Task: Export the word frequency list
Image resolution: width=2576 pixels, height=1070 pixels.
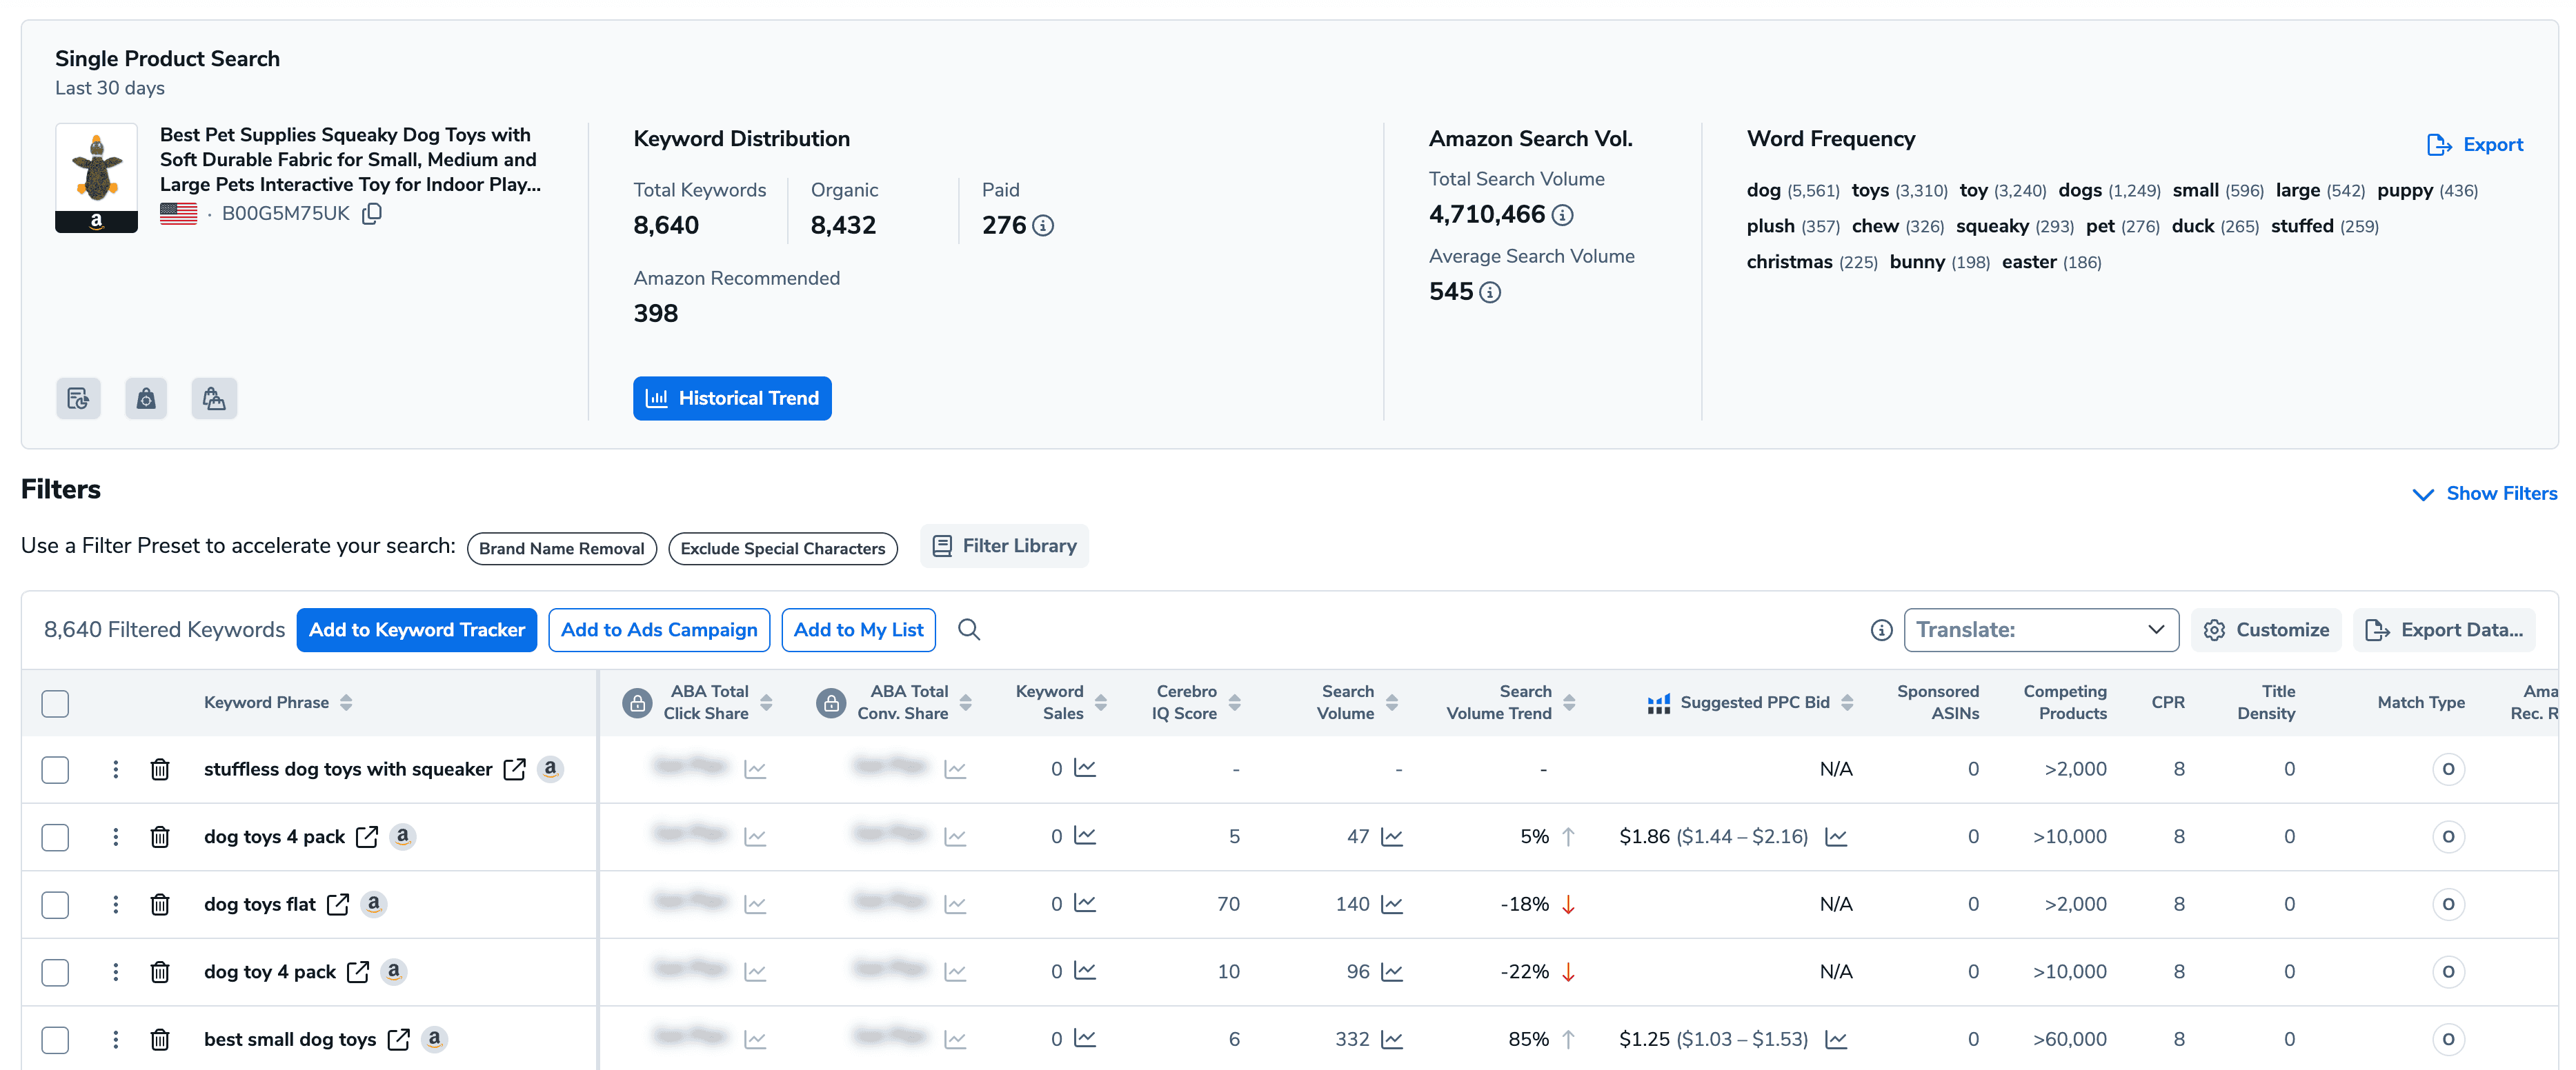Action: pos(2475,145)
